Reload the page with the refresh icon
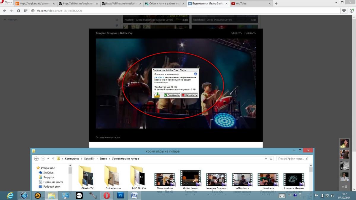This screenshot has width=356, height=200. [x=18, y=11]
